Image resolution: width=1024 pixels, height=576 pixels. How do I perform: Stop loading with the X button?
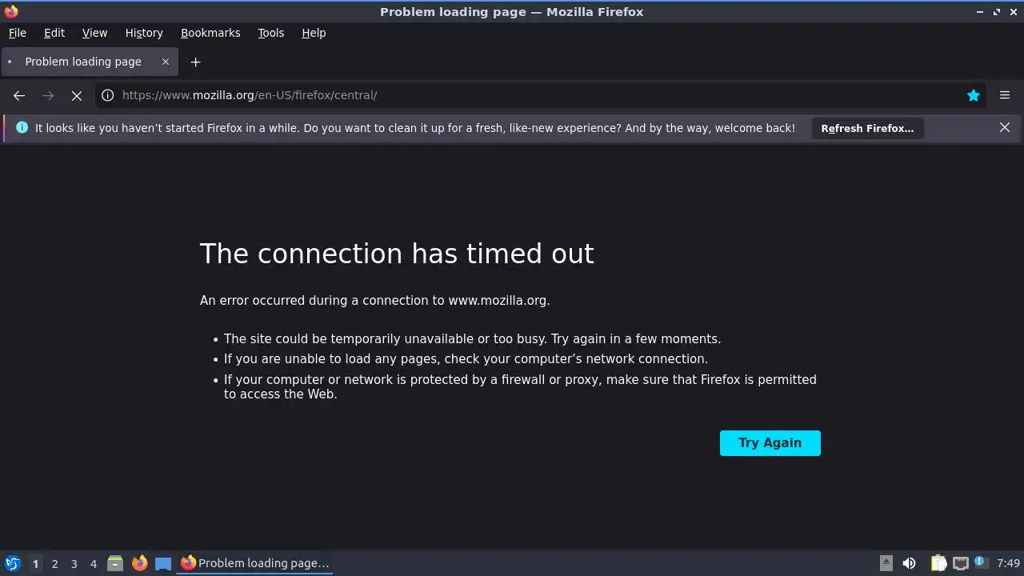(x=77, y=95)
